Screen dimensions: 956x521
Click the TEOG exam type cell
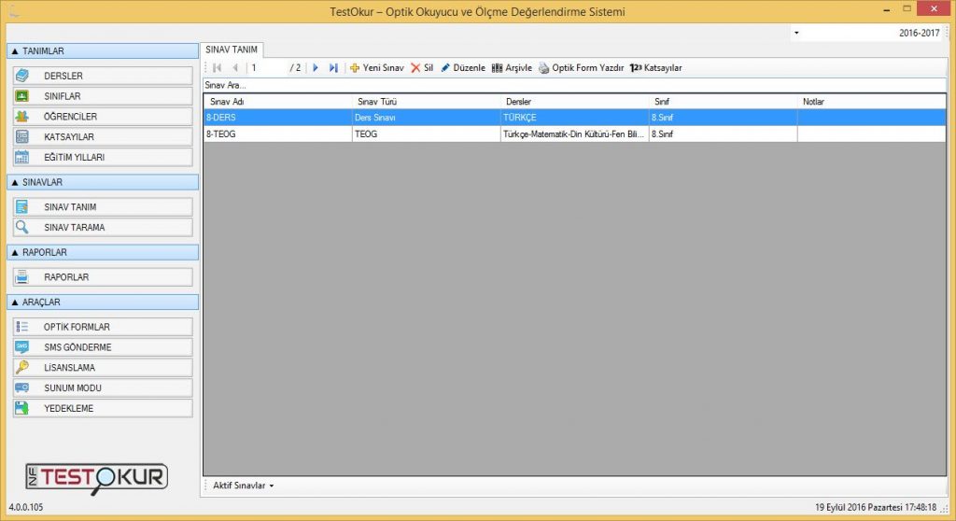pyautogui.click(x=426, y=134)
